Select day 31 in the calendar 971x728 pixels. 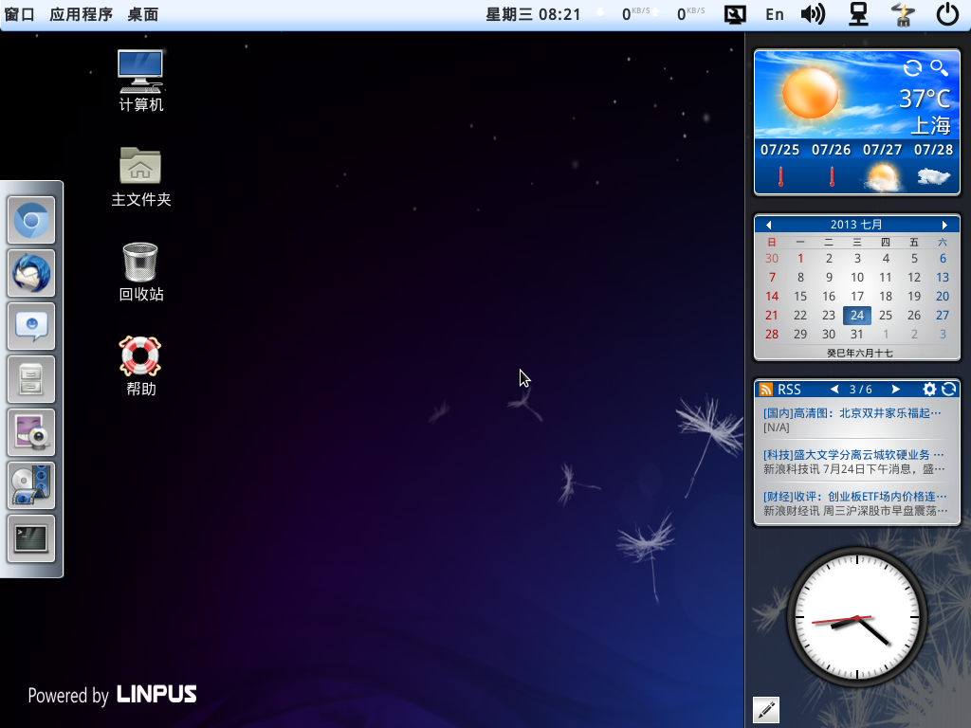[x=857, y=334]
